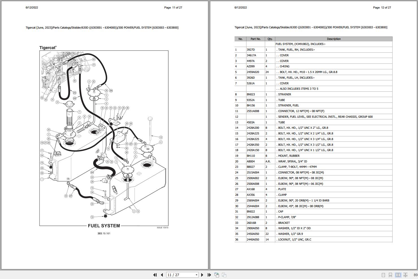
Task: Click part number 2515A004
Action: coord(253,173)
